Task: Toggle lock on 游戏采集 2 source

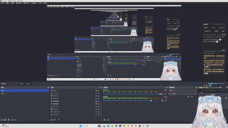Action: [x=99, y=104]
